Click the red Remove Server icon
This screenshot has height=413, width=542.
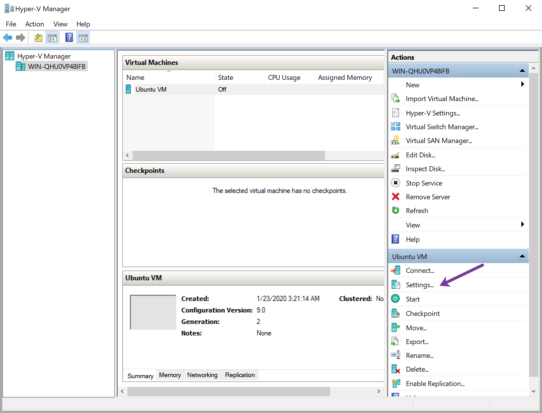(396, 197)
